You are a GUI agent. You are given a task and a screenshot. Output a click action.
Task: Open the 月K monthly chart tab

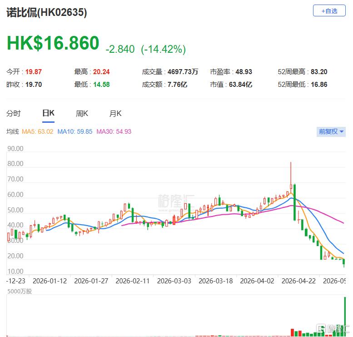[x=115, y=113]
